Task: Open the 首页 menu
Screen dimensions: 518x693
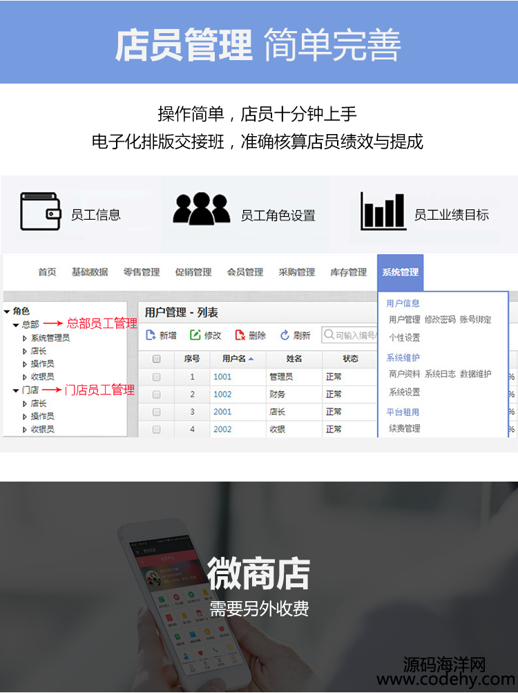Action: tap(47, 272)
